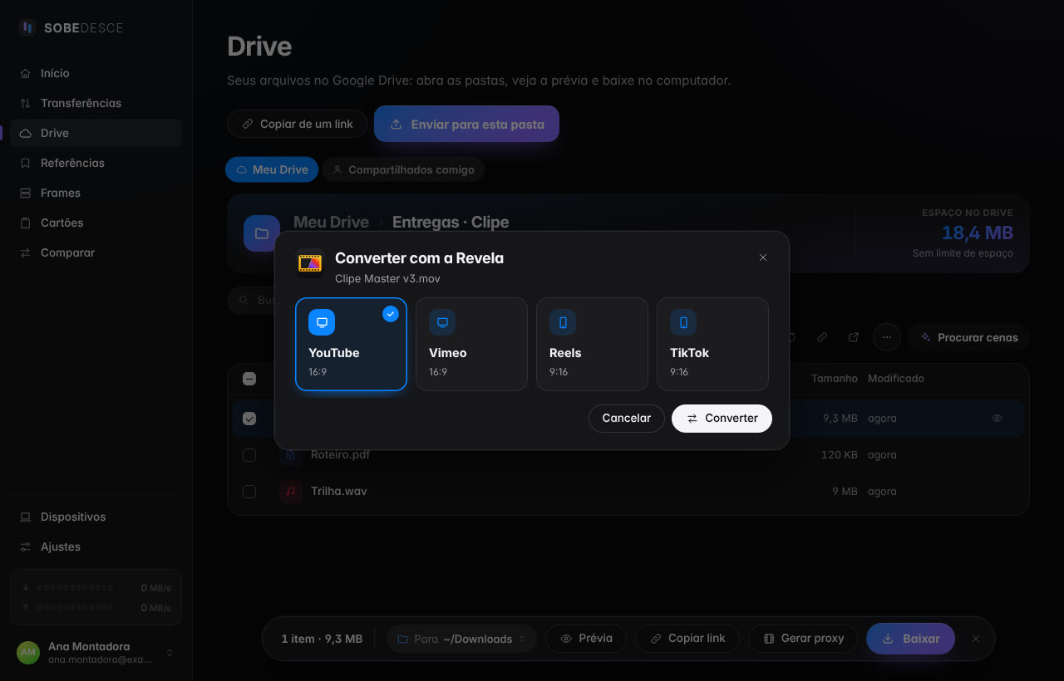Close the Converter com a Revela dialog

[763, 257]
